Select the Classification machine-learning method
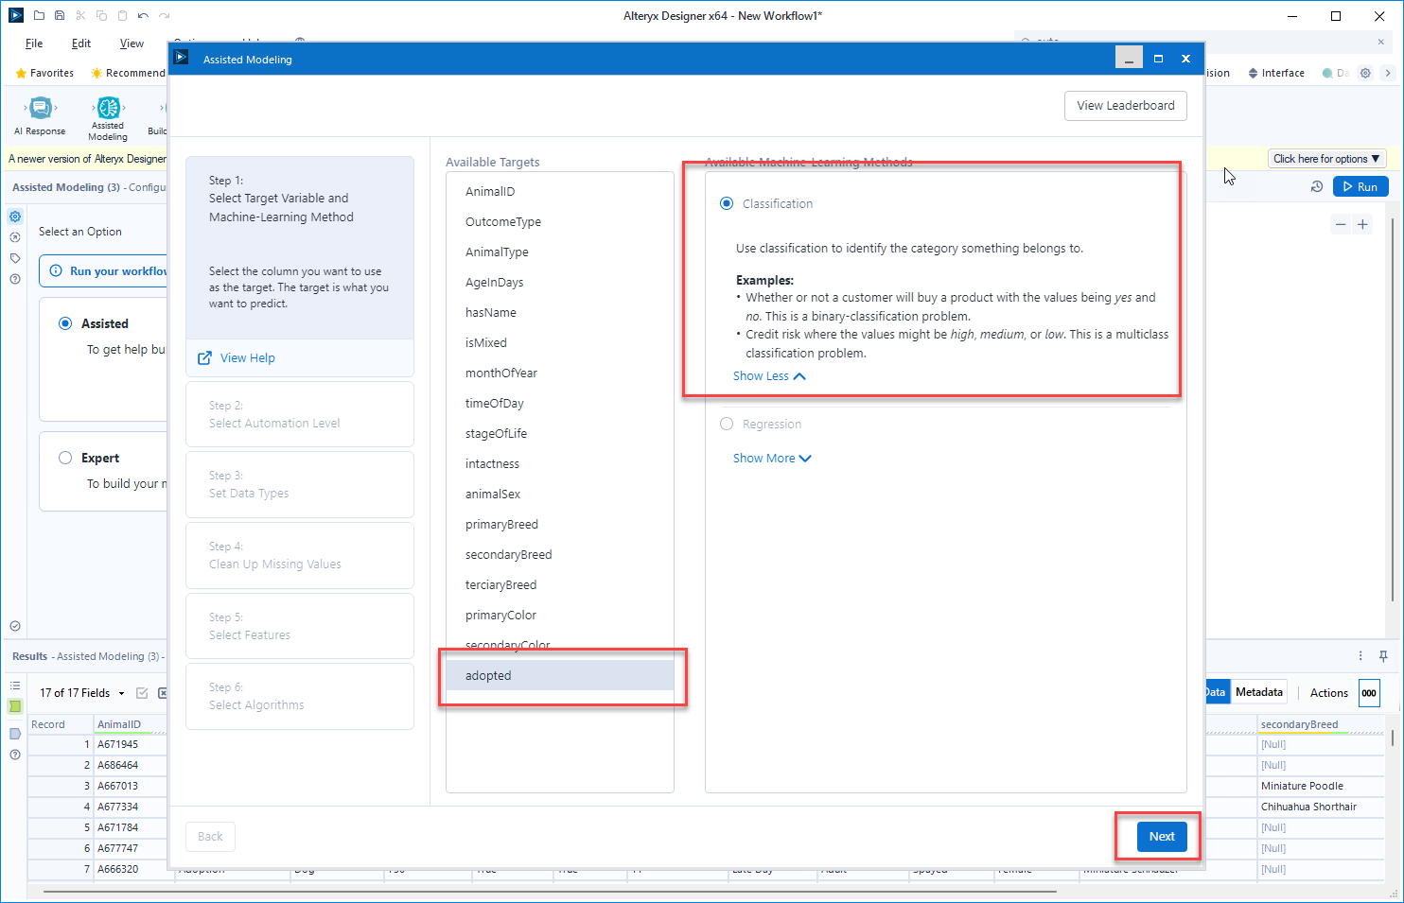 726,203
